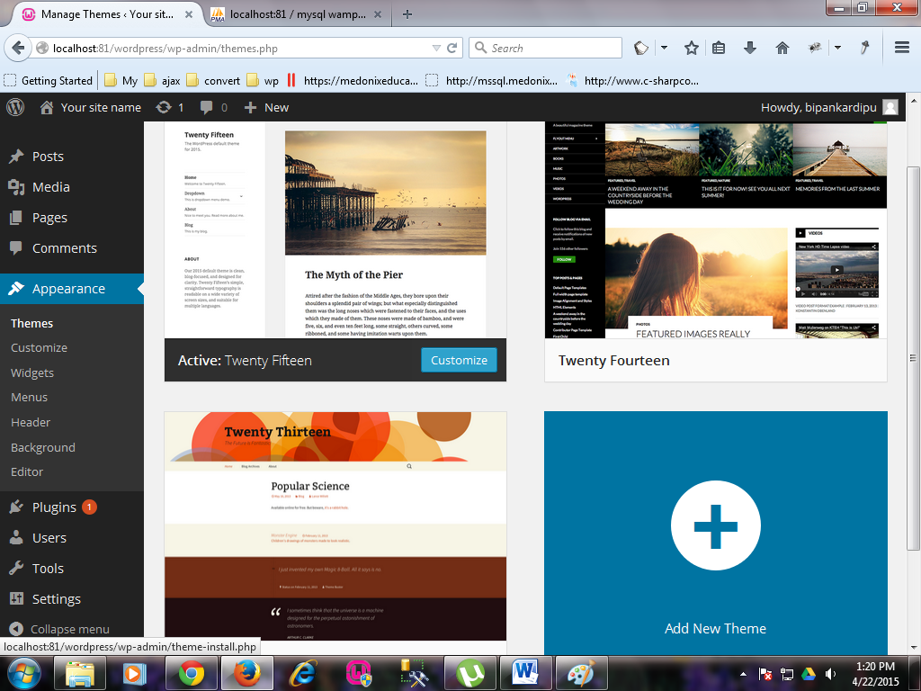Open Tools in the sidebar
The image size is (921, 691).
pos(48,569)
